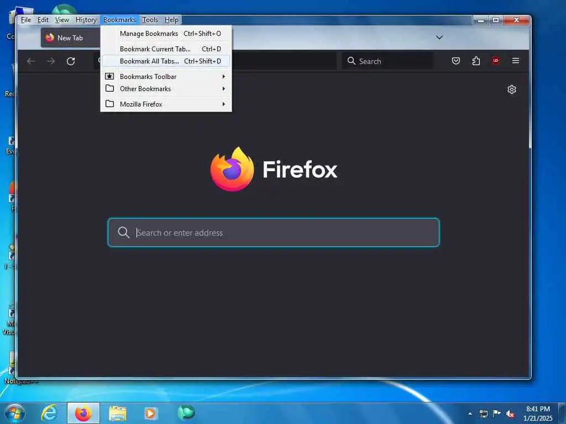Choose Bookmark All Tabs
566x424 pixels.
pyautogui.click(x=166, y=61)
